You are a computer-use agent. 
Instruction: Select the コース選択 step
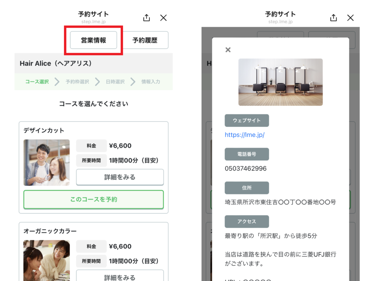pyautogui.click(x=37, y=82)
